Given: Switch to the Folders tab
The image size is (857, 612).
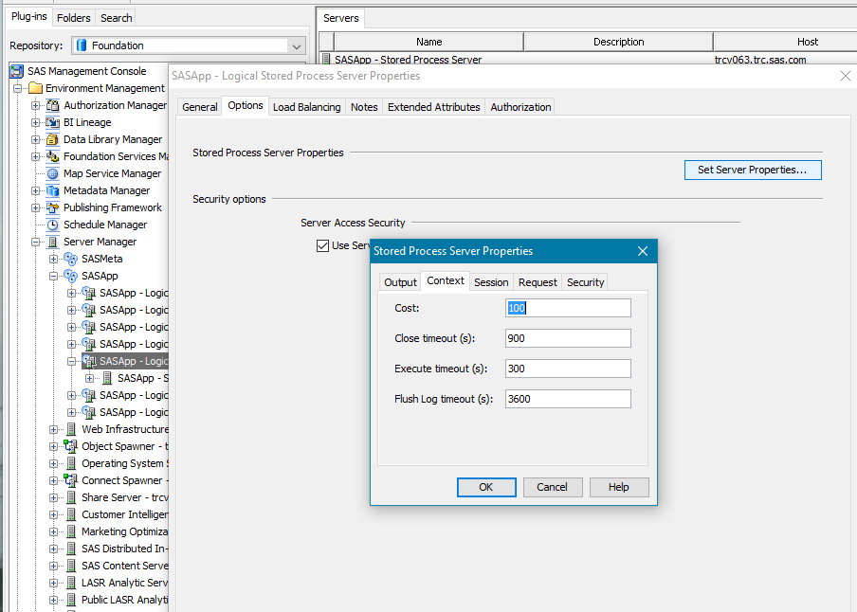Looking at the screenshot, I should click(x=74, y=18).
